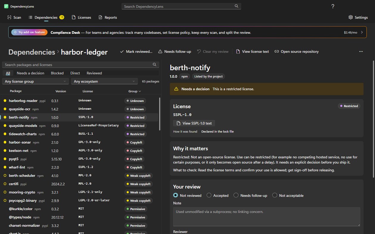The image size is (375, 234).
Task: Open the Any license group dropdown
Action: click(x=35, y=81)
